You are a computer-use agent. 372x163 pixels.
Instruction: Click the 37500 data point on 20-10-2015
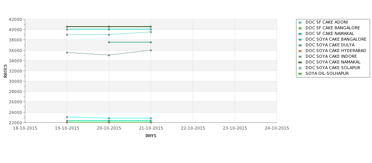(109, 42)
